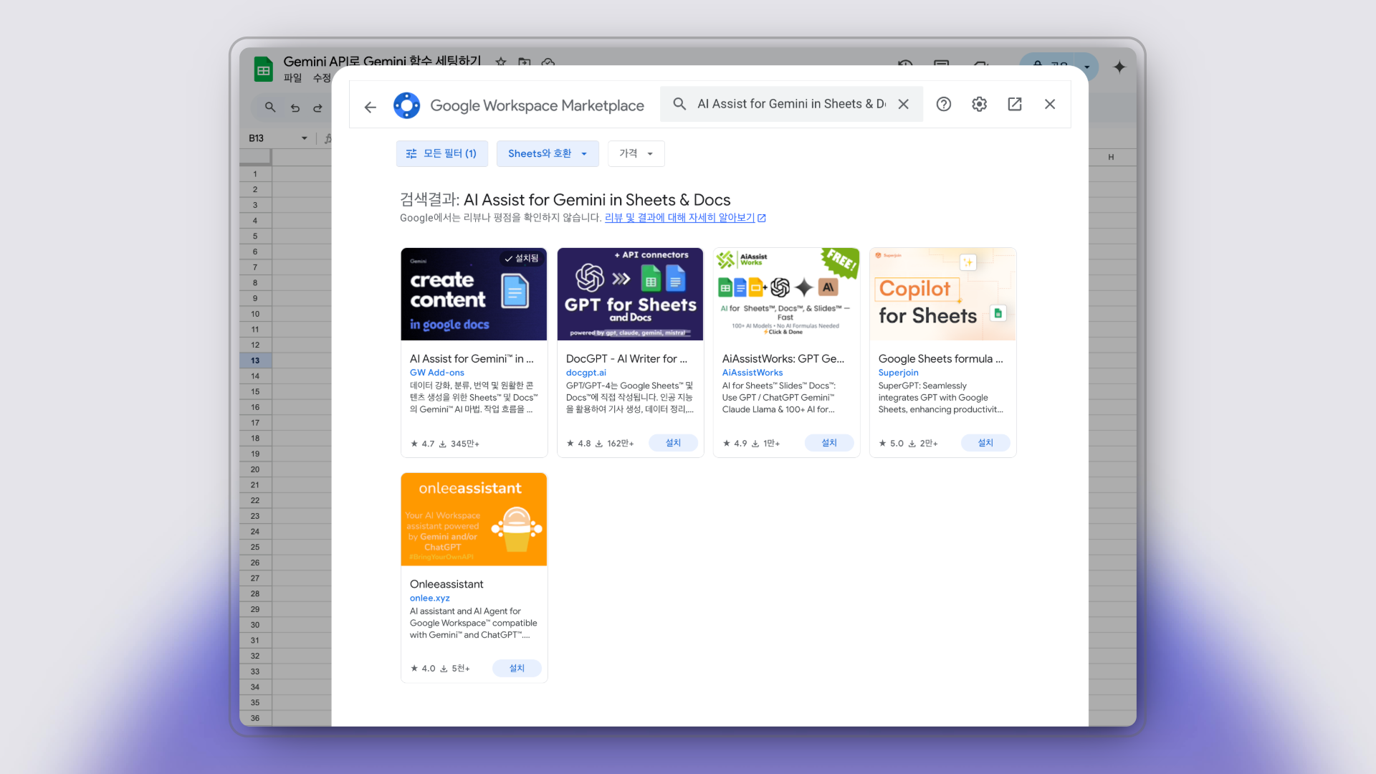Click the Sheets app logo icon

tap(264, 70)
